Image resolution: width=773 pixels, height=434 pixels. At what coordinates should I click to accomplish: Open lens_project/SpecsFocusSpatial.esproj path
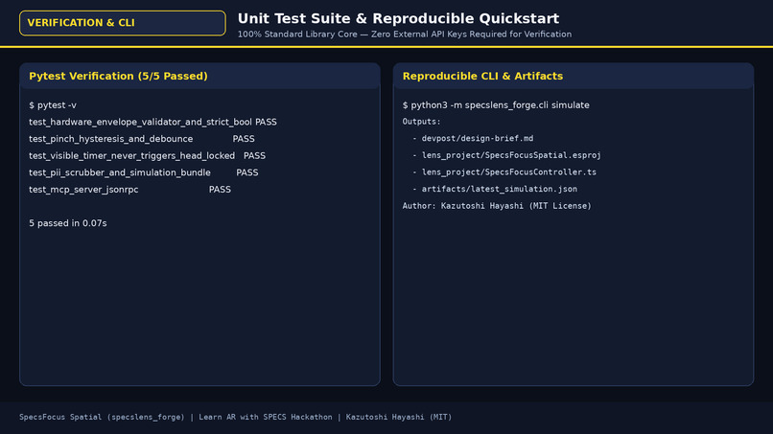[511, 155]
